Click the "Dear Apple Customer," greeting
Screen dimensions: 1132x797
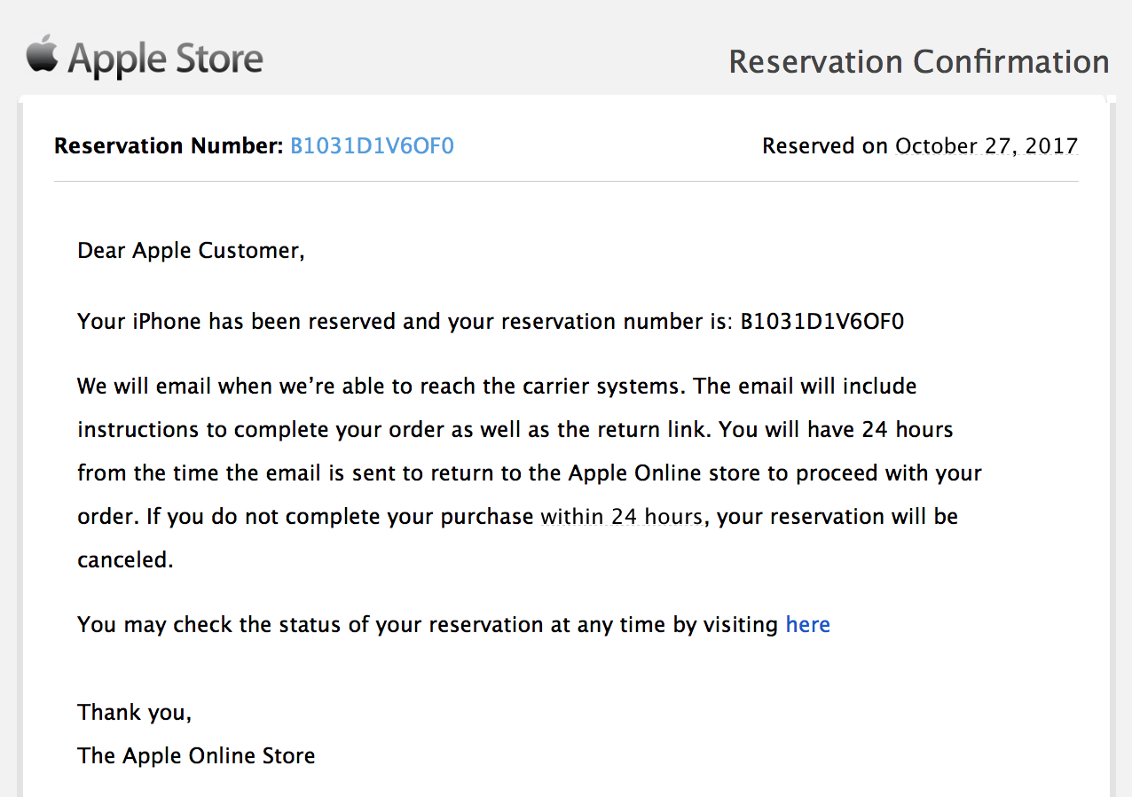click(x=191, y=251)
